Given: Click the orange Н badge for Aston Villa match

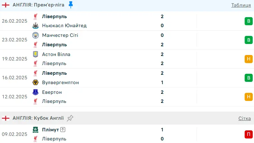Looking at the screenshot, I should 248,59.
